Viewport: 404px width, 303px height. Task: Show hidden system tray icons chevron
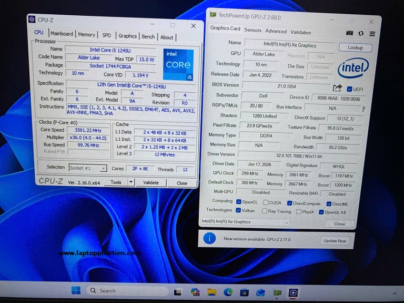tap(395, 294)
